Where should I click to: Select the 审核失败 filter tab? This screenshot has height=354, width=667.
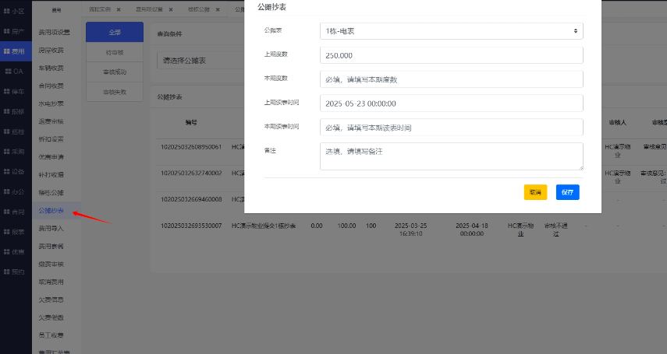[115, 92]
